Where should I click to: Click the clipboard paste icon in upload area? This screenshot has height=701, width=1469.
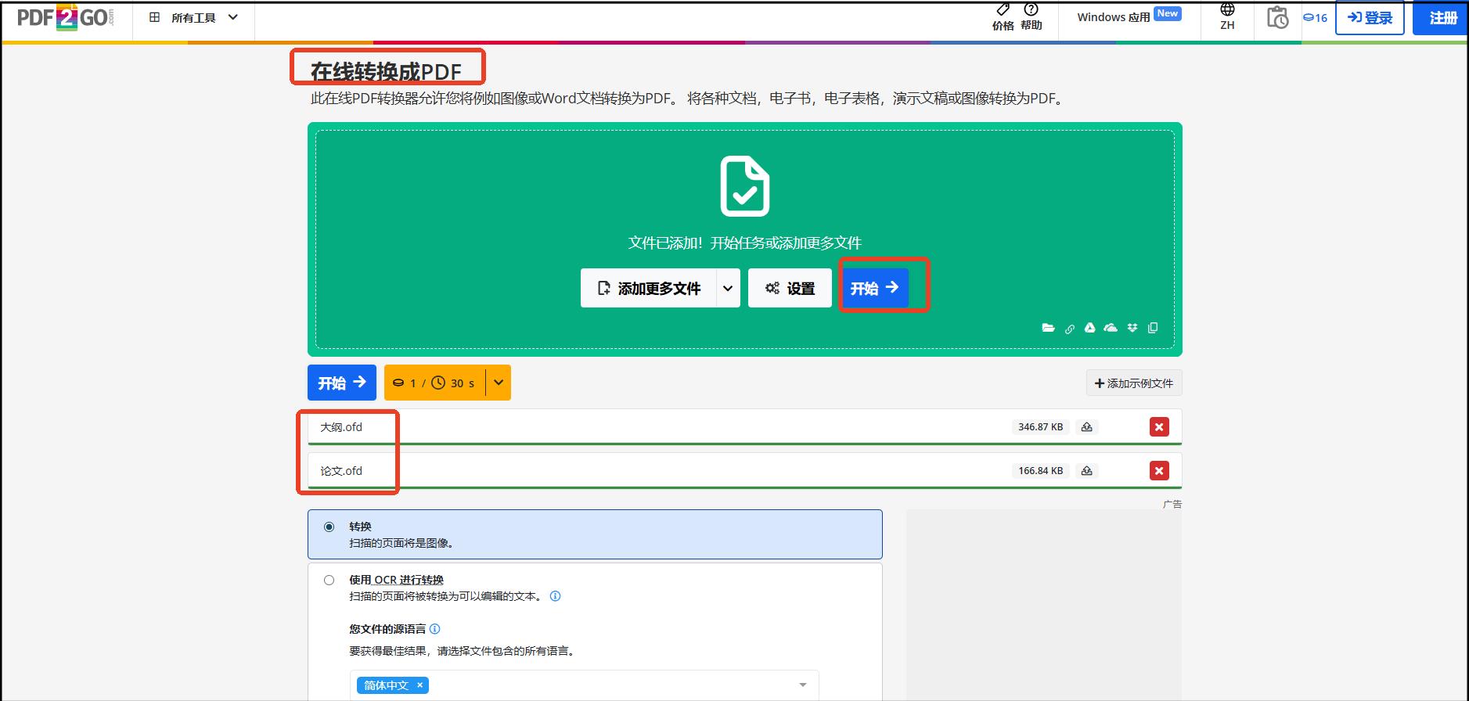(1153, 328)
